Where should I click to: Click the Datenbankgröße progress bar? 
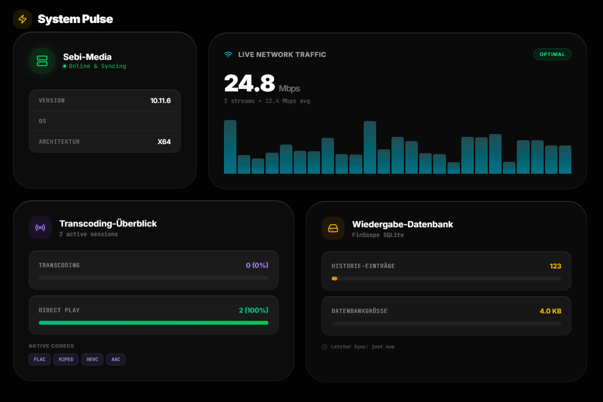(x=447, y=324)
